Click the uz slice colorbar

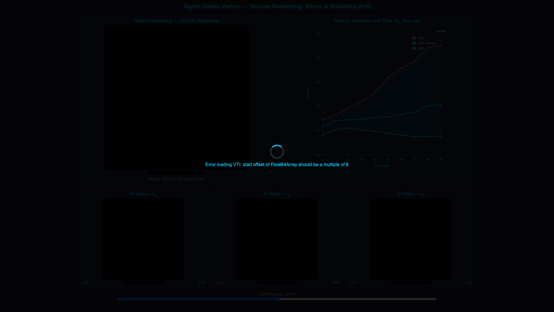click(x=411, y=283)
